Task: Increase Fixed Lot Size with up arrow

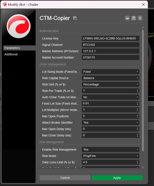Action: click(137, 103)
